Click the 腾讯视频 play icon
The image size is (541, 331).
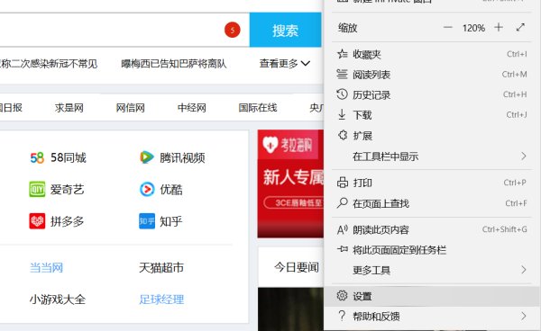(147, 157)
